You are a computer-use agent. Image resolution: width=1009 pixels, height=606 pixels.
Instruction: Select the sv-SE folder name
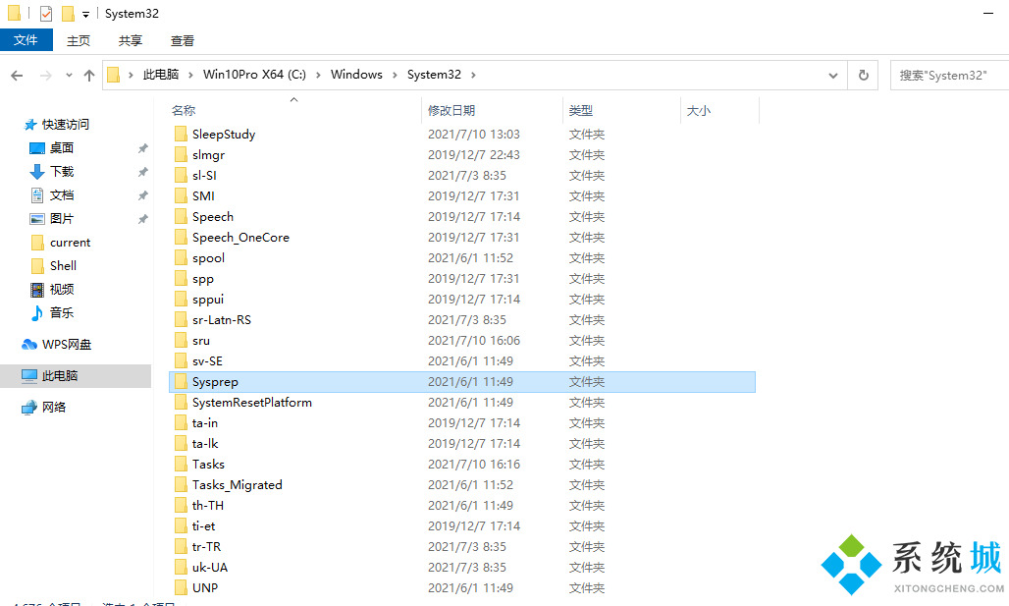(207, 360)
